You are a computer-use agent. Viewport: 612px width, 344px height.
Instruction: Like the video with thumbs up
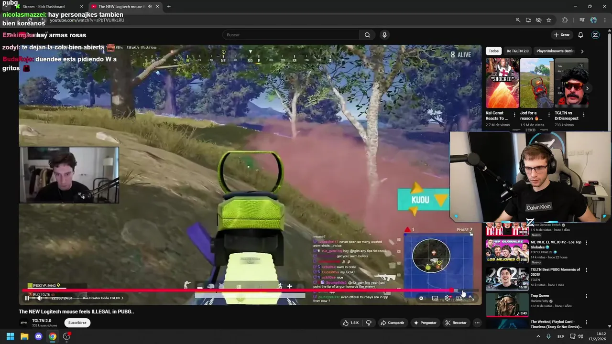(x=350, y=323)
